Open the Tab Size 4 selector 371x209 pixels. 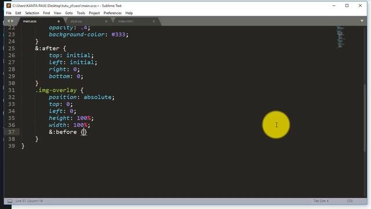coord(321,201)
